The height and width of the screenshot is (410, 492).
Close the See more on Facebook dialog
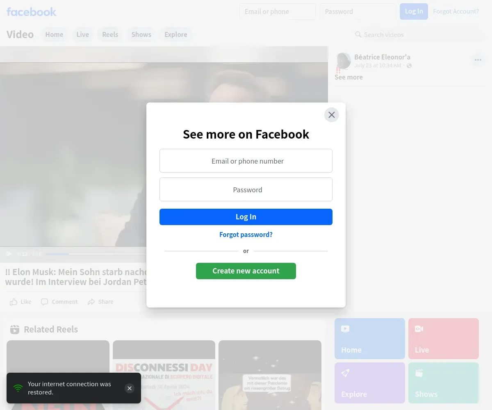[332, 115]
